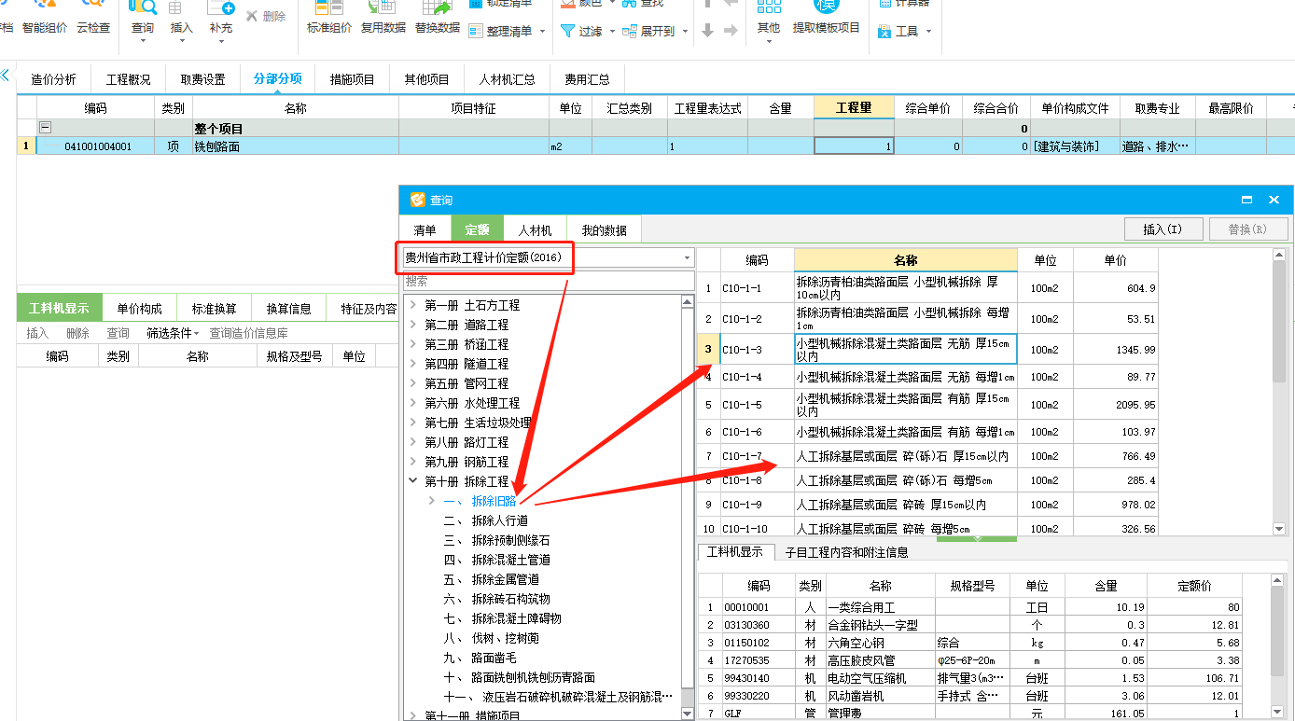Expand 第八册 路灯工程 tree node
The height and width of the screenshot is (721, 1295).
413,442
